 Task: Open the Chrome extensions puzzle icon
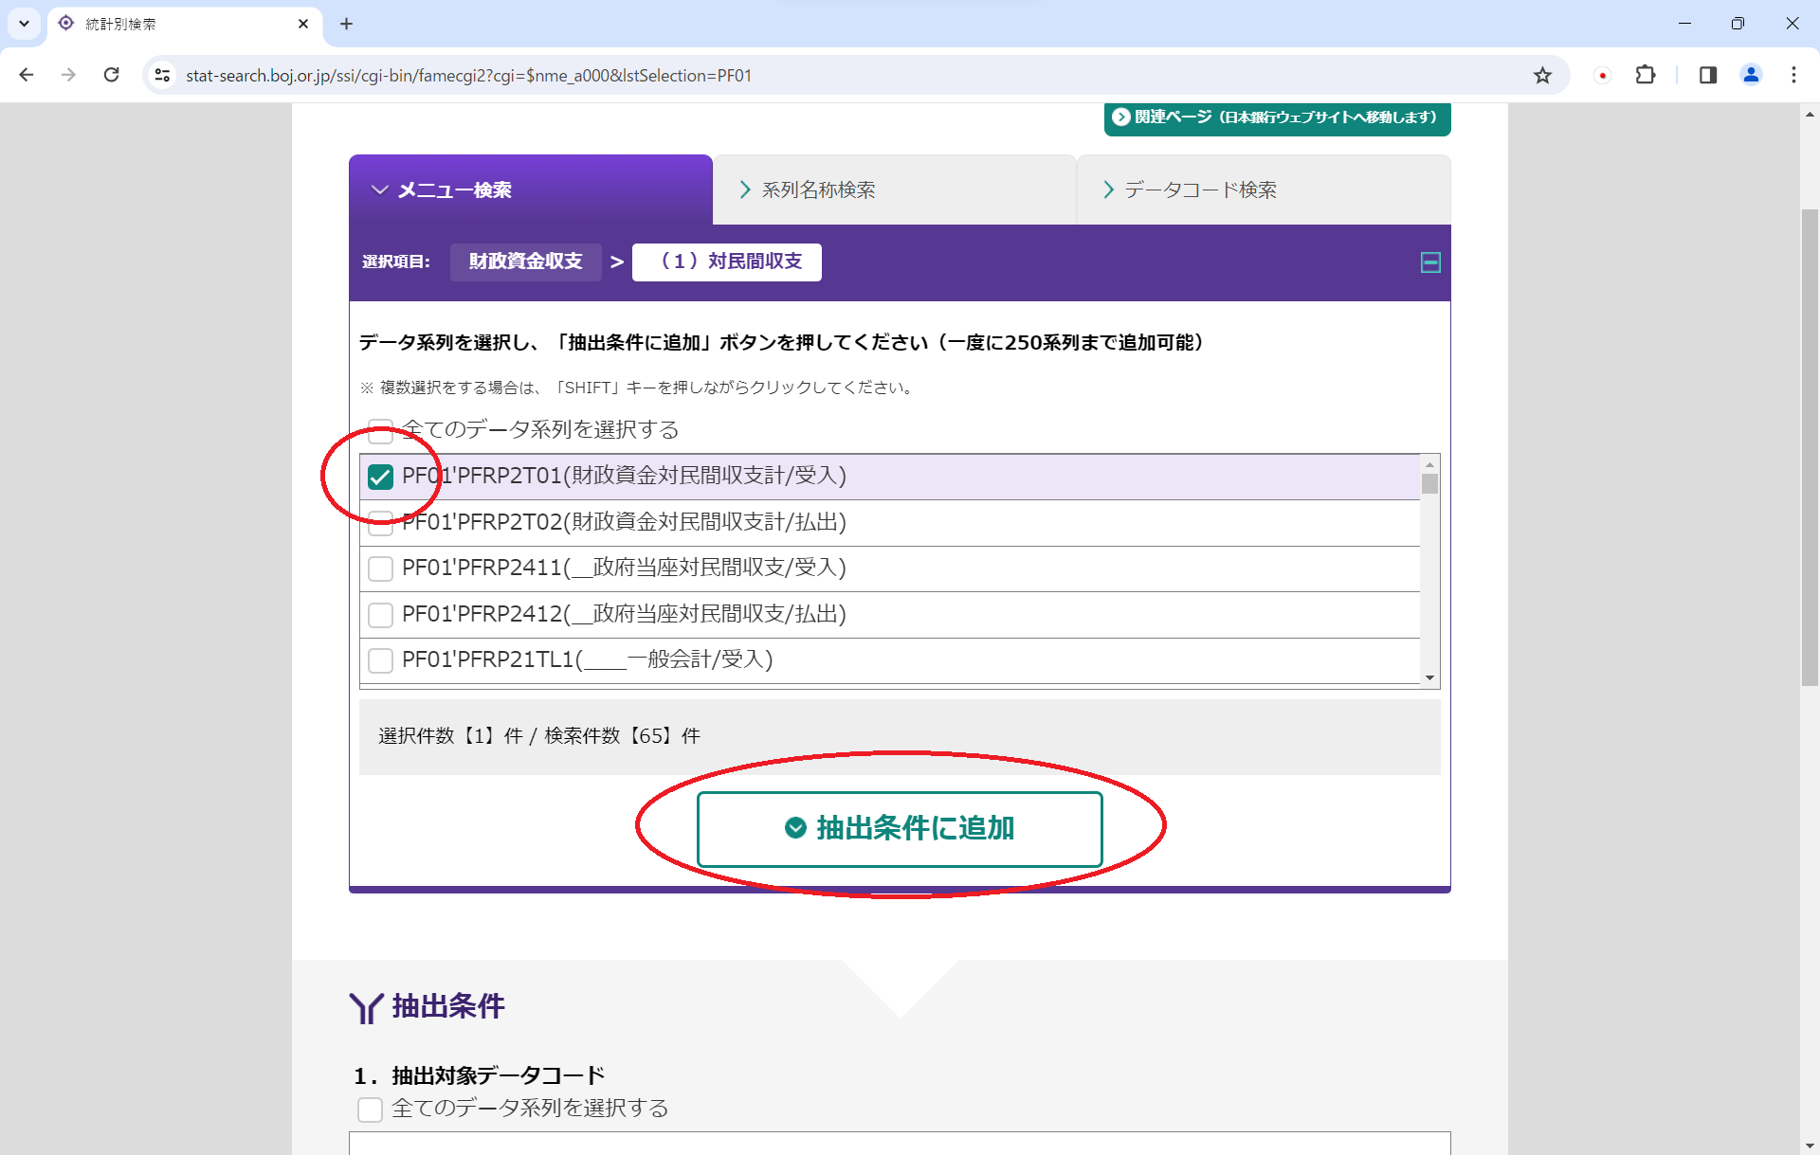(1646, 75)
